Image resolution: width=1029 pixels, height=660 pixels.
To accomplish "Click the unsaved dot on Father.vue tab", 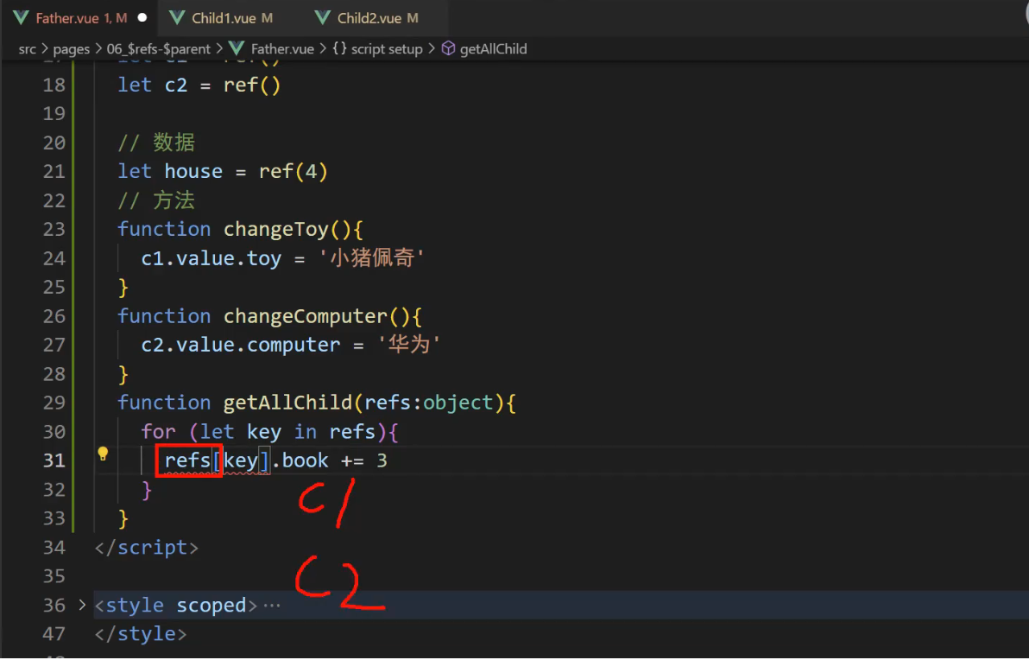I will pyautogui.click(x=142, y=18).
